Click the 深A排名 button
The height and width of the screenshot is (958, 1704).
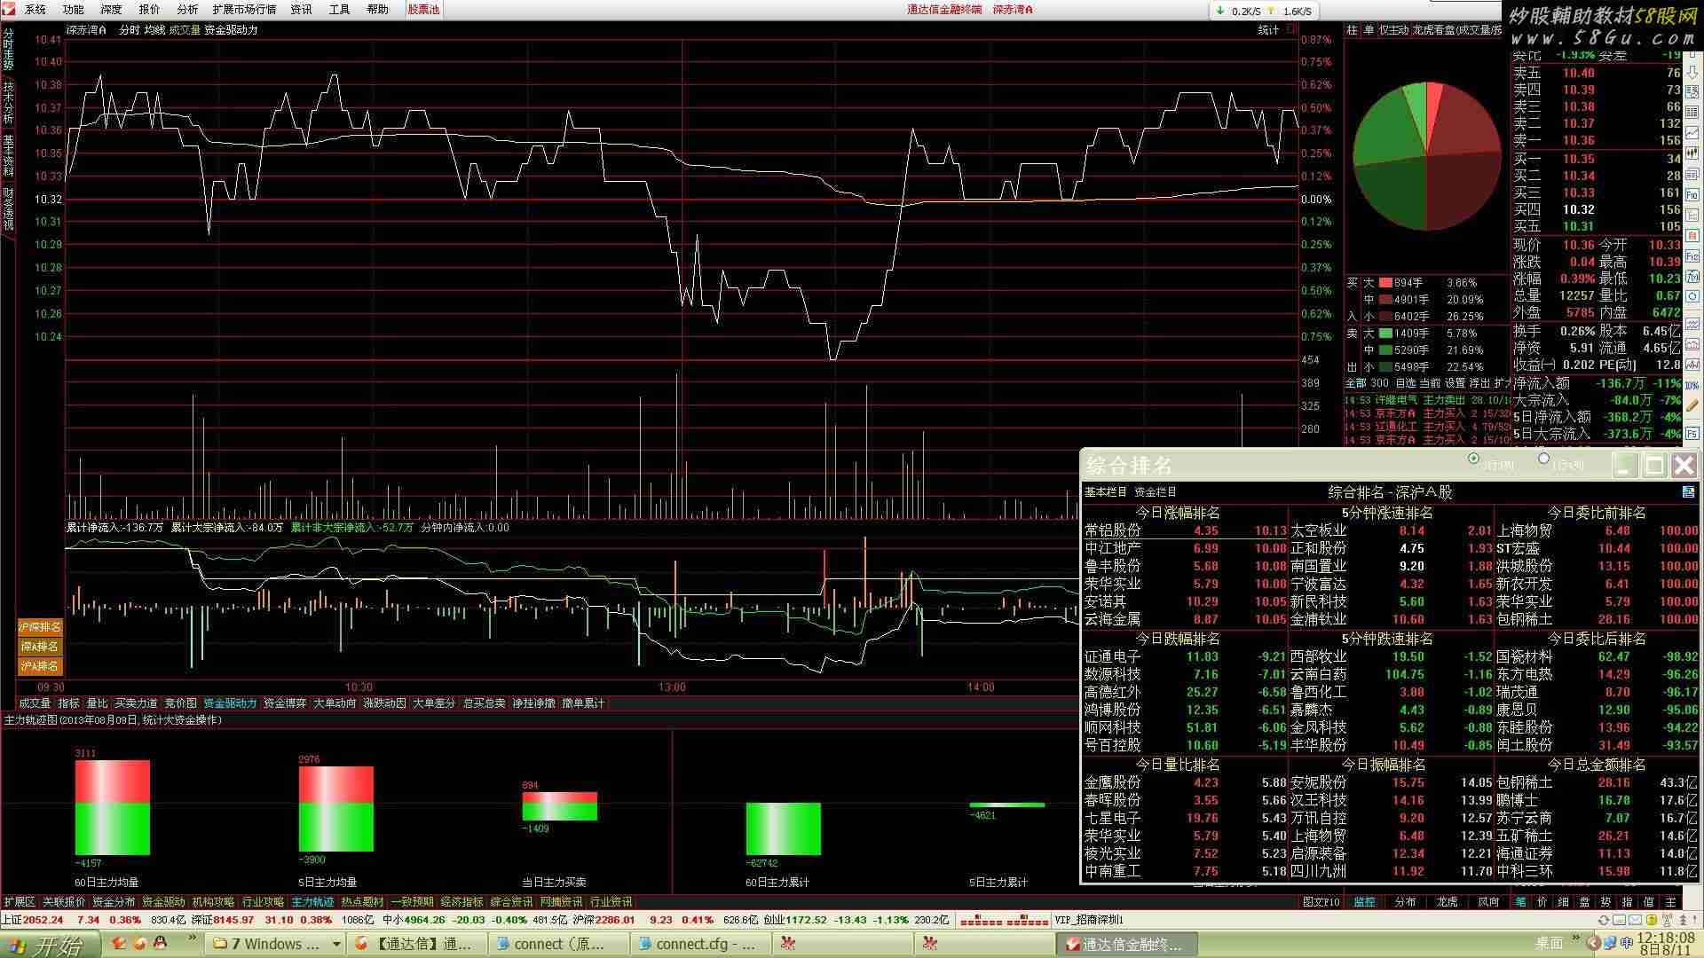tap(40, 647)
